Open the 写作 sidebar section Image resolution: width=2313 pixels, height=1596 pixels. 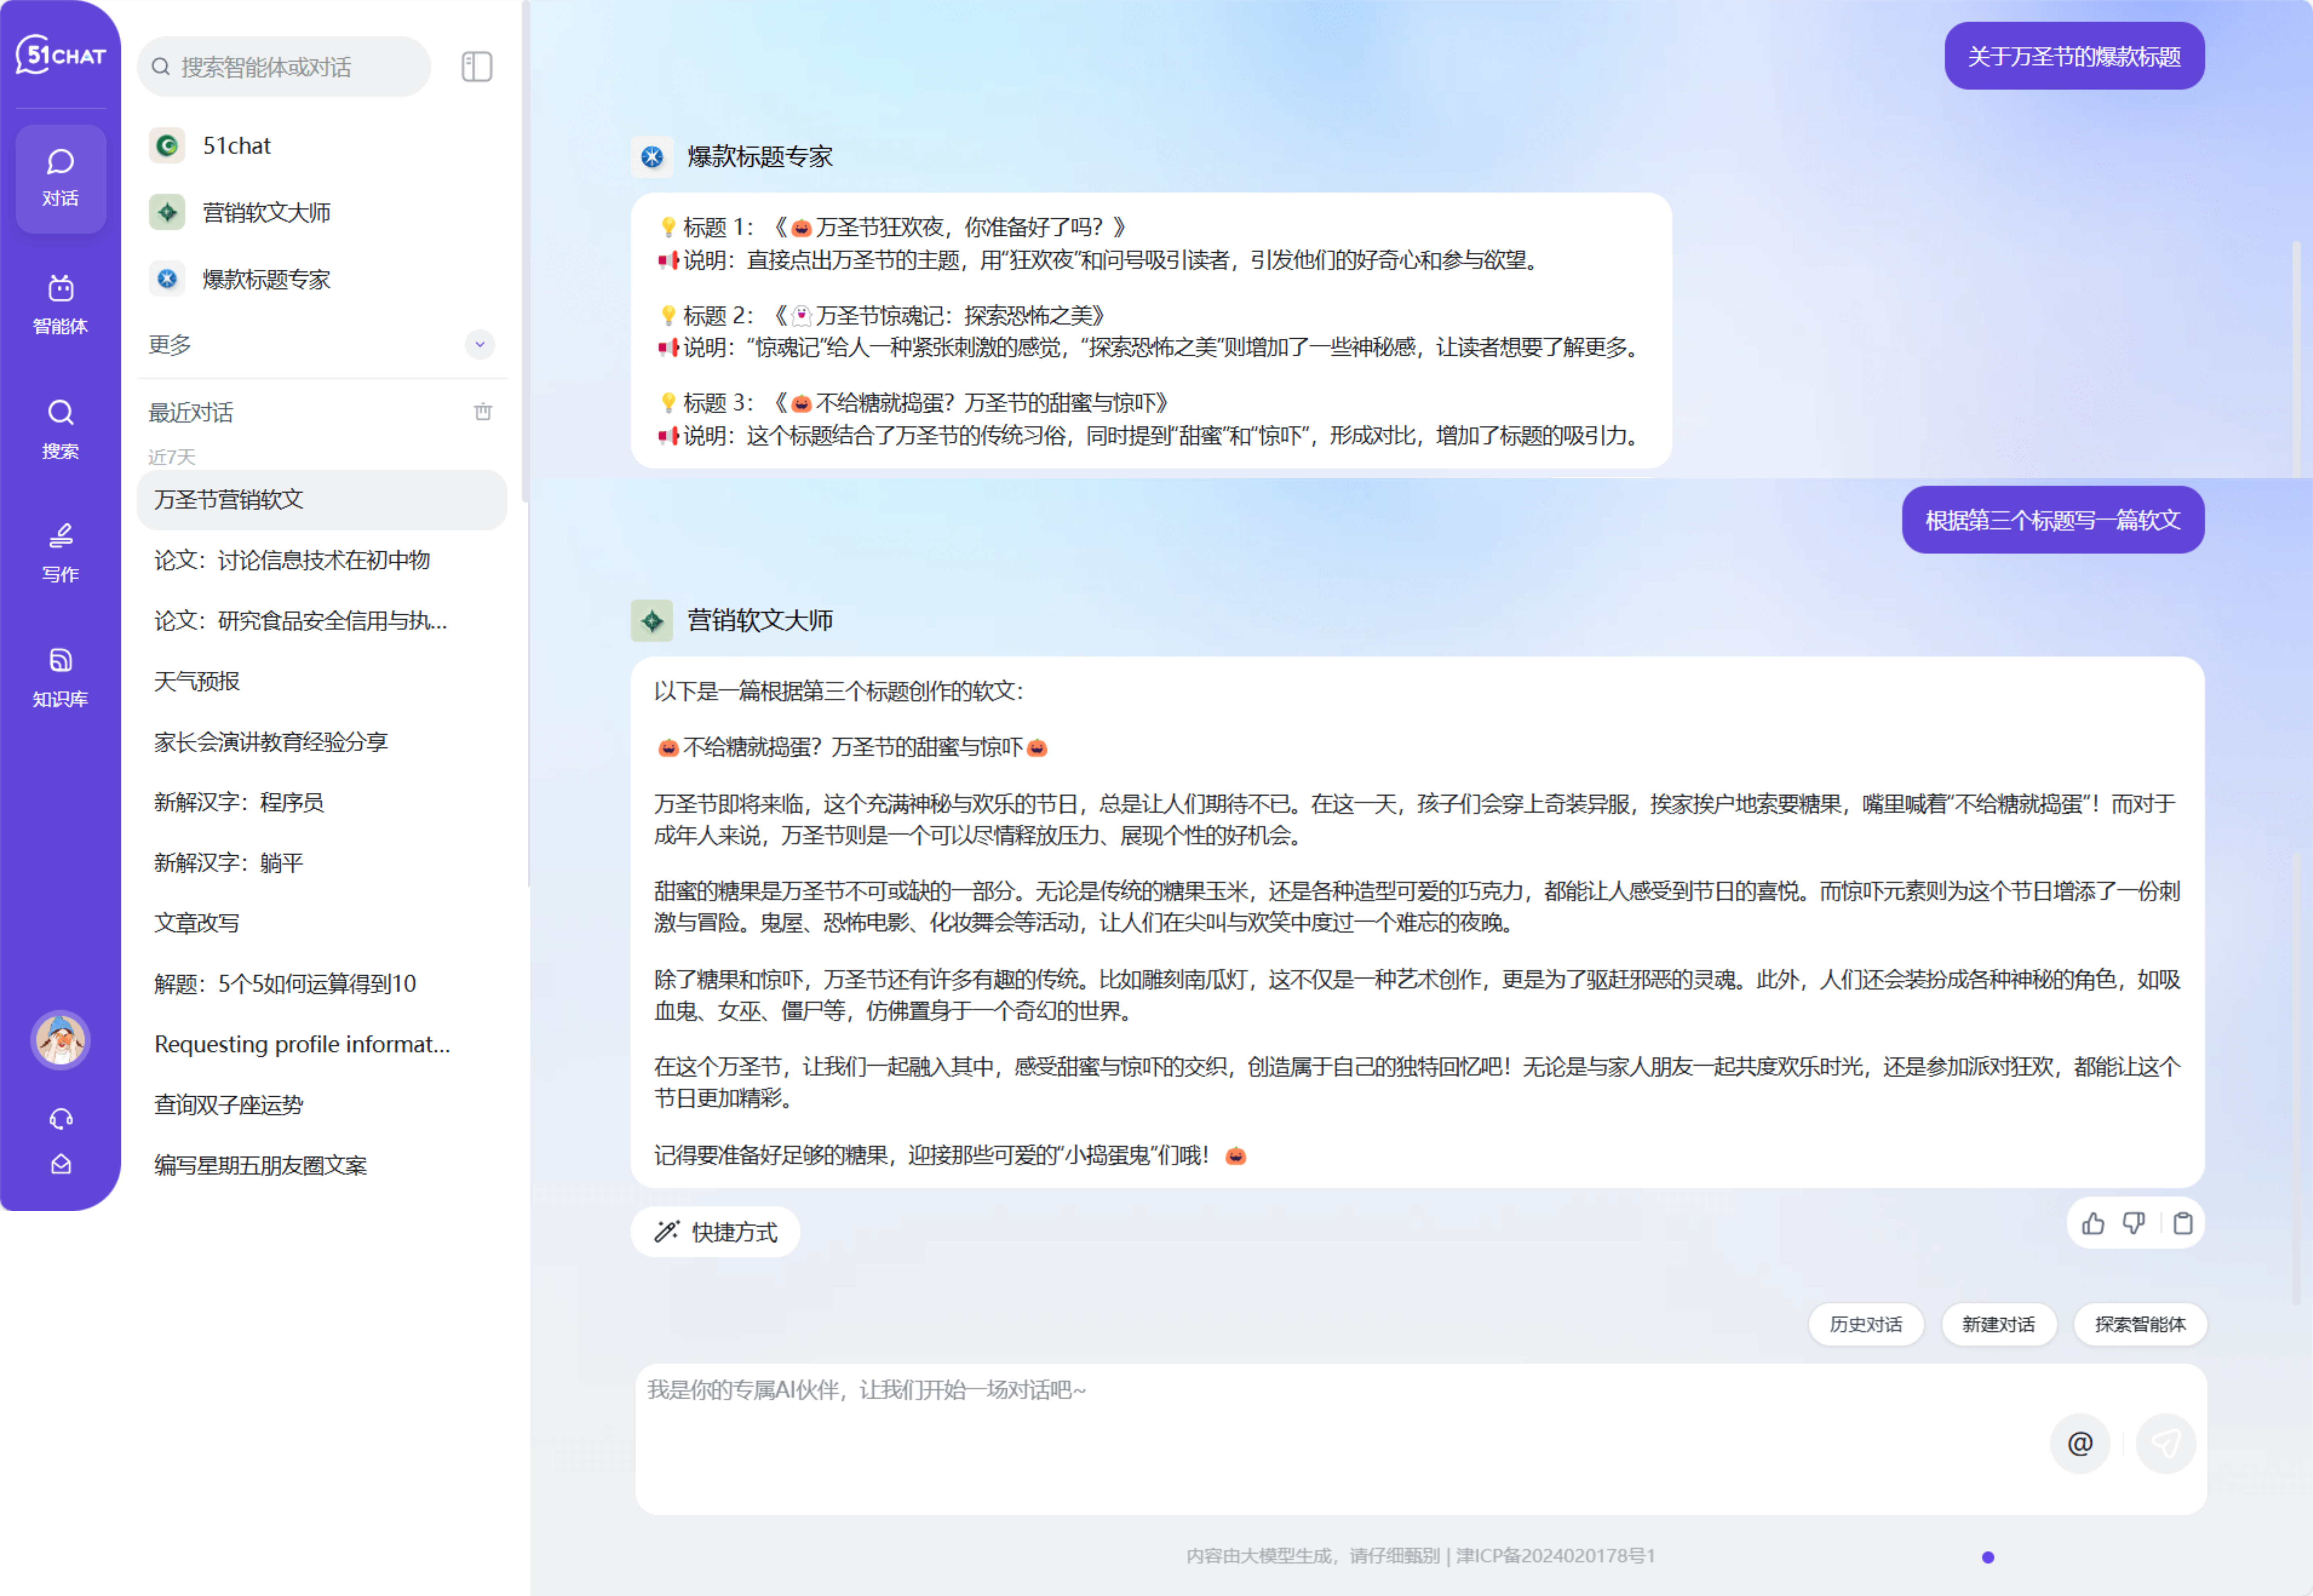click(x=60, y=552)
